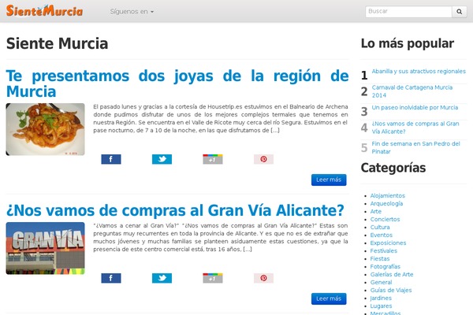Screen dimensions: 473x315
Task: Select the Fotografías category
Action: click(385, 266)
